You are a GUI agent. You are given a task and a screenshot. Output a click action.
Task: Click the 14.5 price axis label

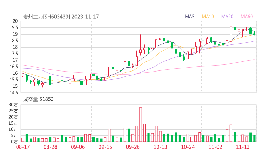coord(14,92)
